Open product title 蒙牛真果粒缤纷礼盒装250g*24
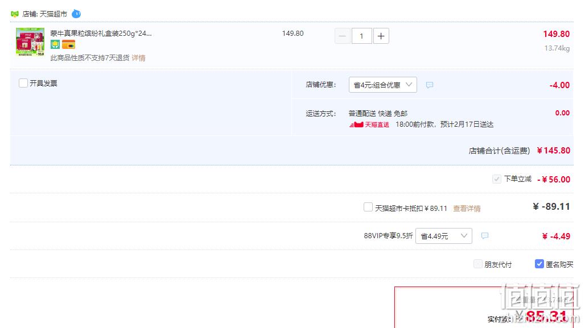The width and height of the screenshot is (585, 328). click(x=101, y=33)
